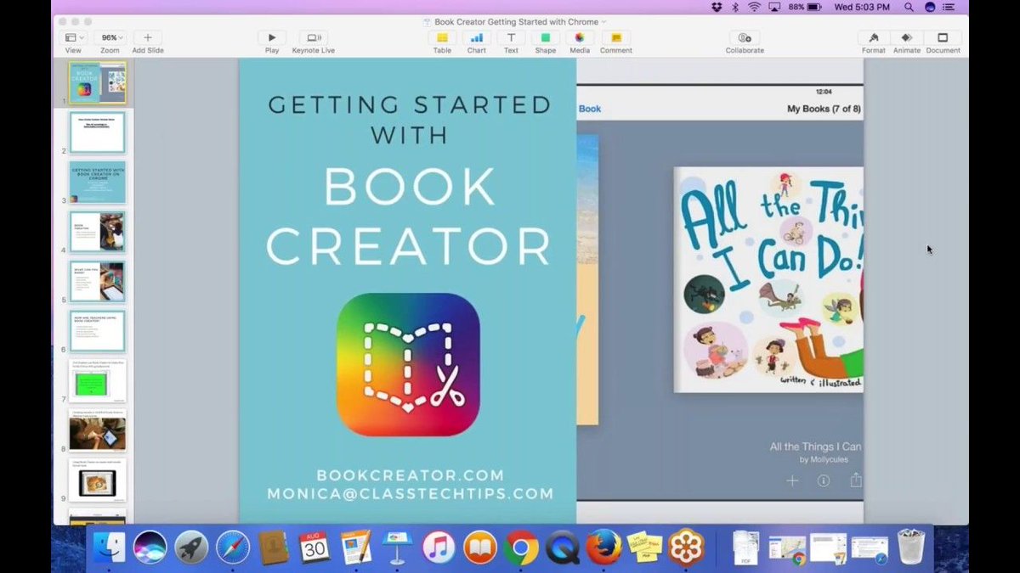Select slide 7 thumbnail
1020x573 pixels.
[x=97, y=381]
